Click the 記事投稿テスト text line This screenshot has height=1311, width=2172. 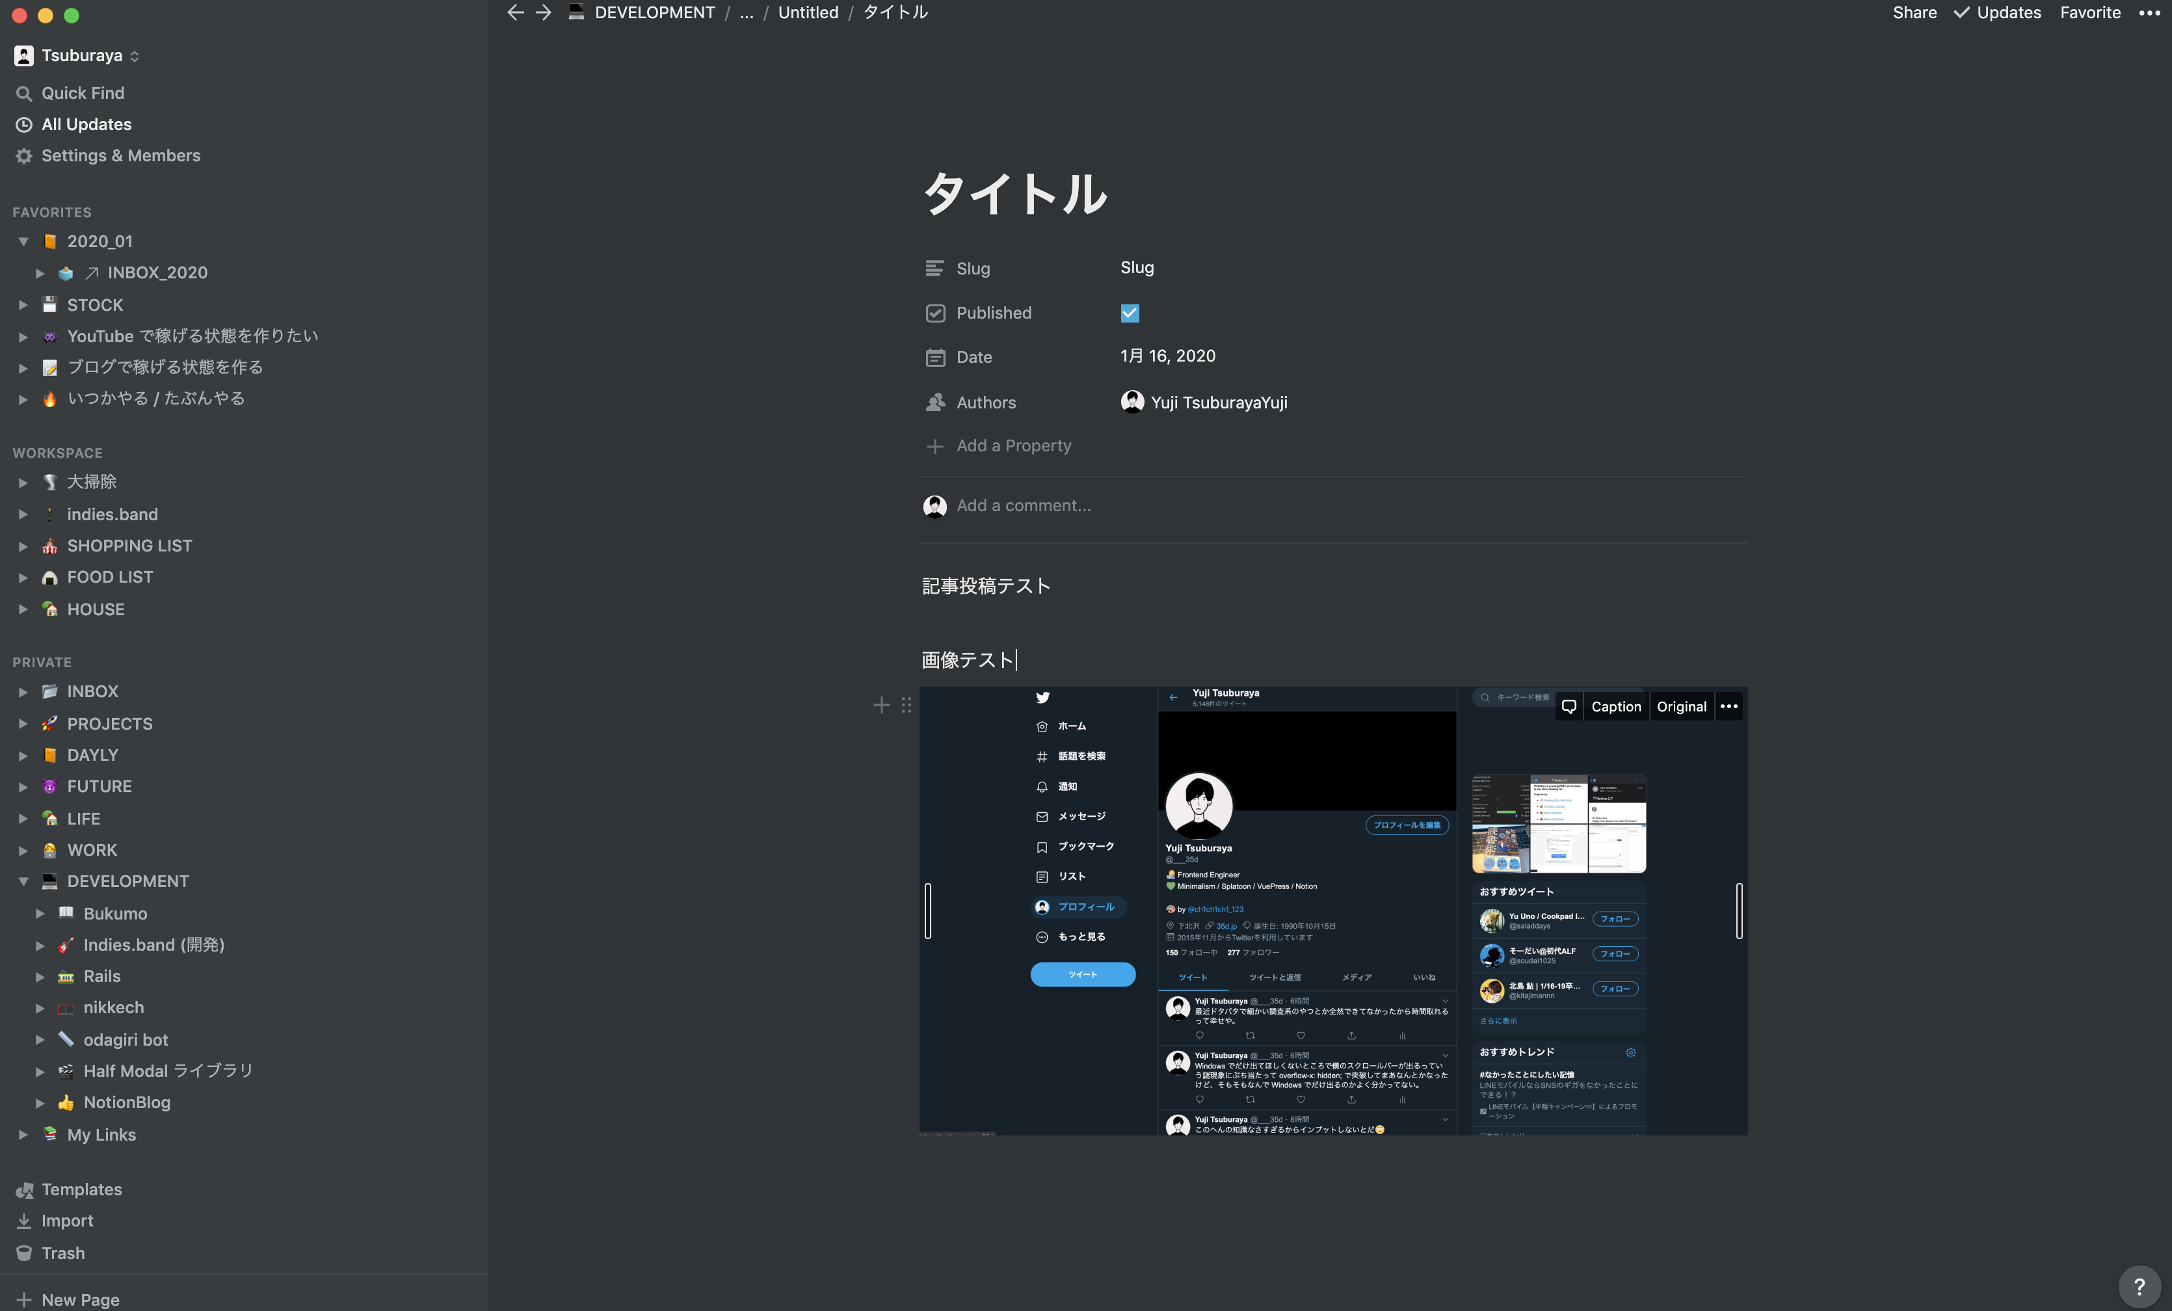click(987, 587)
